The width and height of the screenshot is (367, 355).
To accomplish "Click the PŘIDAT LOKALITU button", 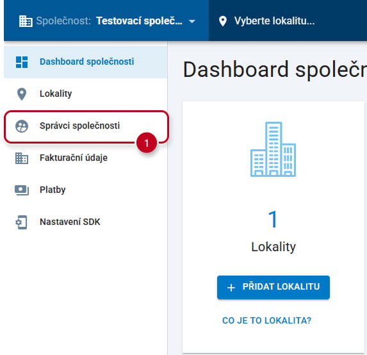I will click(x=273, y=287).
